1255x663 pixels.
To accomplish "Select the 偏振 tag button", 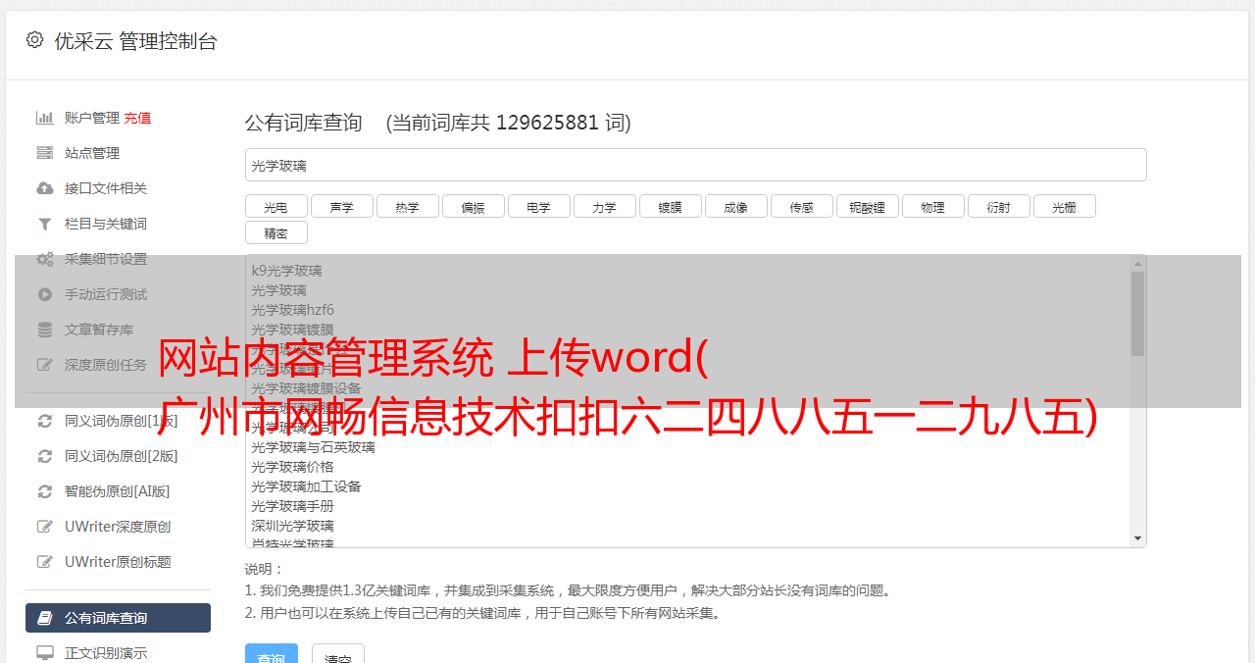I will [473, 206].
